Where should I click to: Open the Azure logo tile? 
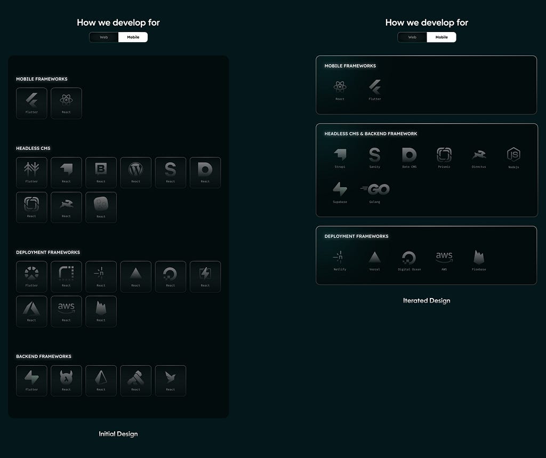[x=31, y=311]
